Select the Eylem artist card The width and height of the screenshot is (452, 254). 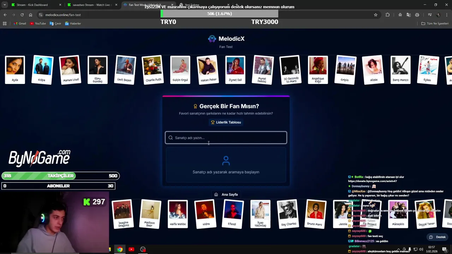(x=428, y=70)
